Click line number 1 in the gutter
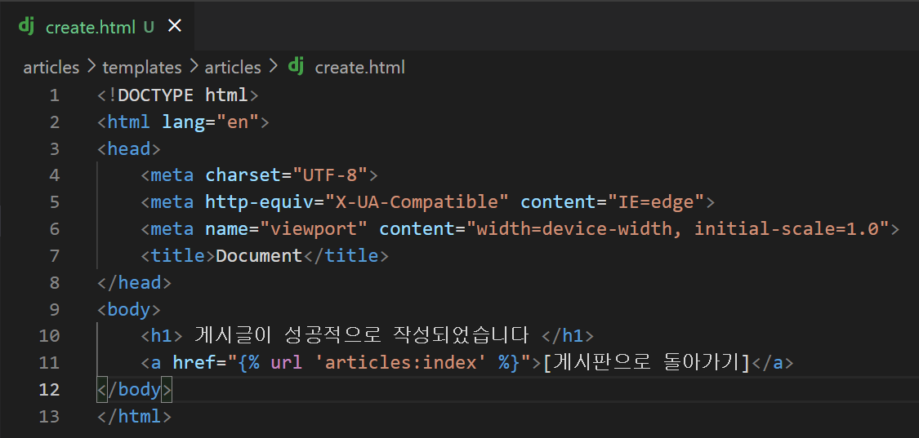919x438 pixels. pyautogui.click(x=55, y=95)
